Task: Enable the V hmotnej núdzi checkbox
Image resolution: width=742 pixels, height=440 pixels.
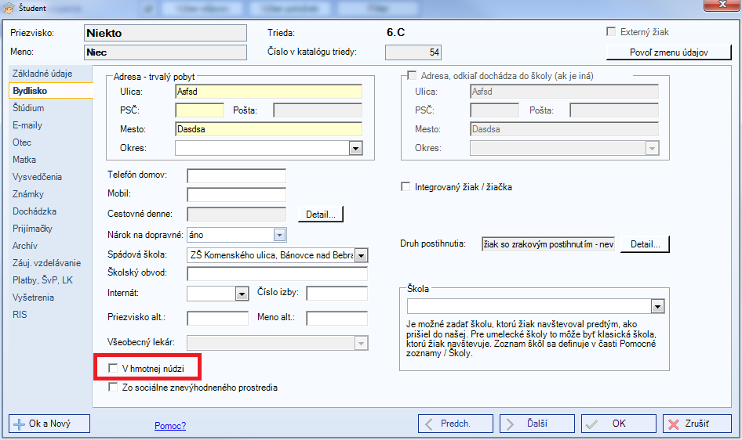Action: tap(114, 367)
